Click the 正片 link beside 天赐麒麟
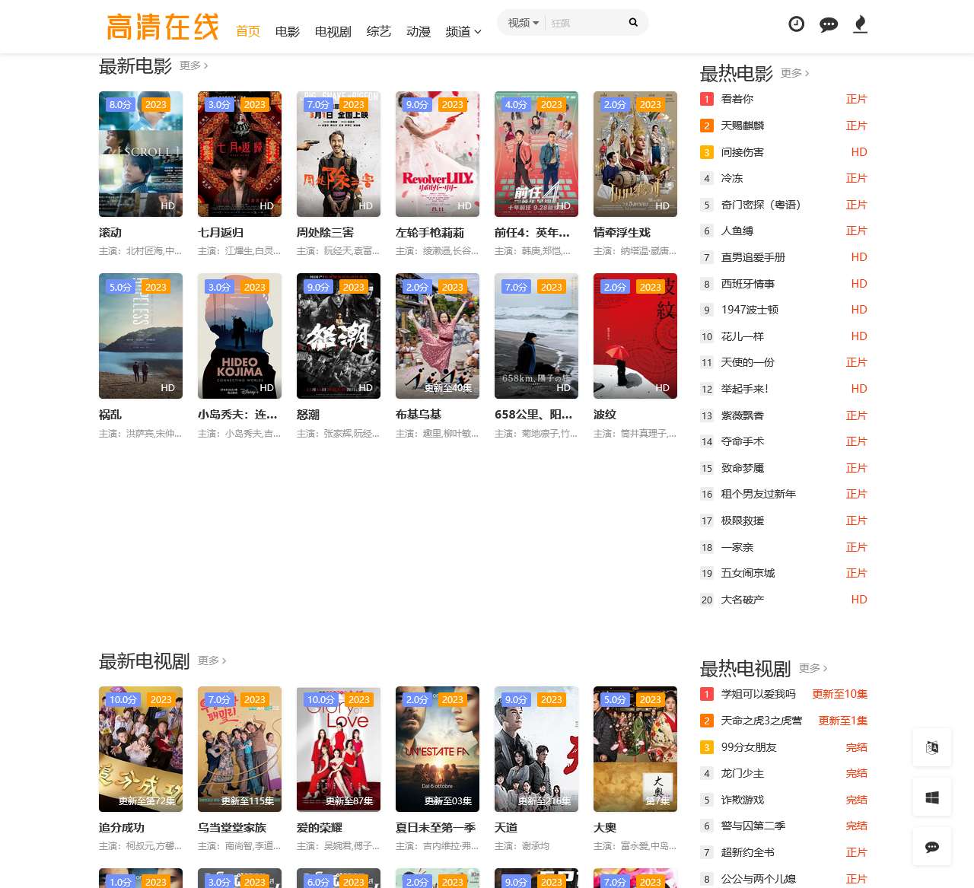The image size is (974, 888). click(x=857, y=126)
